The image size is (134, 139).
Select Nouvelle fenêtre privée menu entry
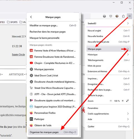point(108,42)
